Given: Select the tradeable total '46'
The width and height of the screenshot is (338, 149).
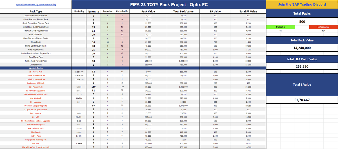Looking at the screenshot, I should (281, 31).
